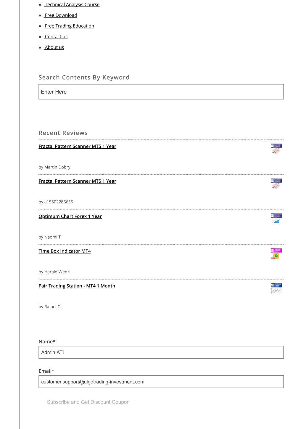Click Optimum Chart Forex product thumbnail
This screenshot has height=429, width=303.
(x=276, y=219)
